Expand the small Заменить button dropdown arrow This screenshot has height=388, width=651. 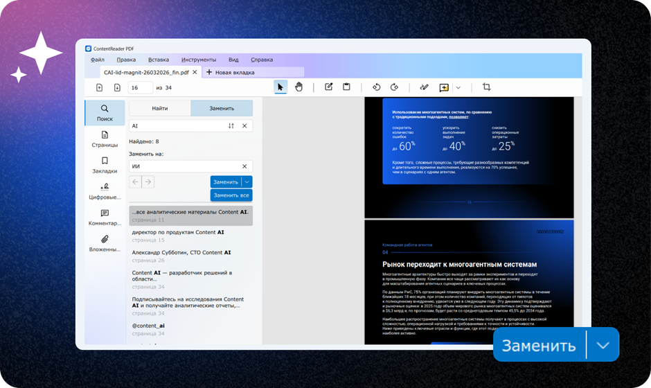tap(247, 182)
